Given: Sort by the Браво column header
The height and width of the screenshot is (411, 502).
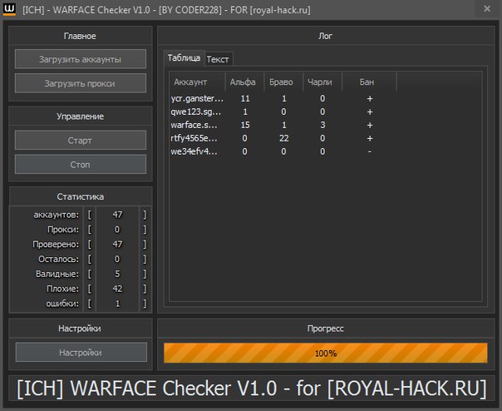Looking at the screenshot, I should (x=283, y=82).
